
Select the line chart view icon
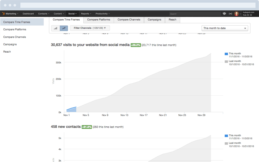[x=63, y=28]
